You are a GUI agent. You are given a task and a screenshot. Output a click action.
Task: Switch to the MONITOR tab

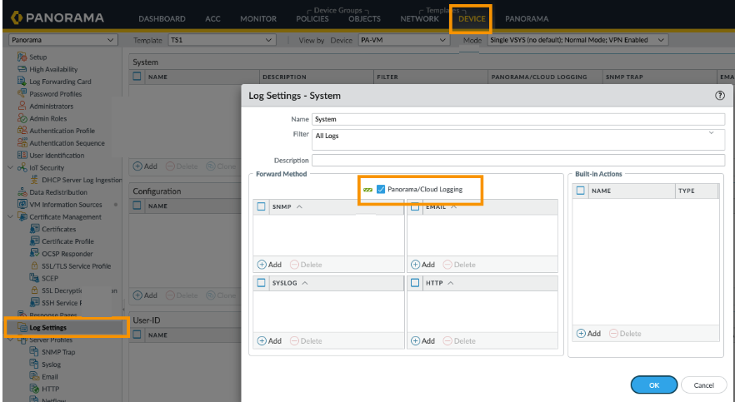(x=257, y=18)
